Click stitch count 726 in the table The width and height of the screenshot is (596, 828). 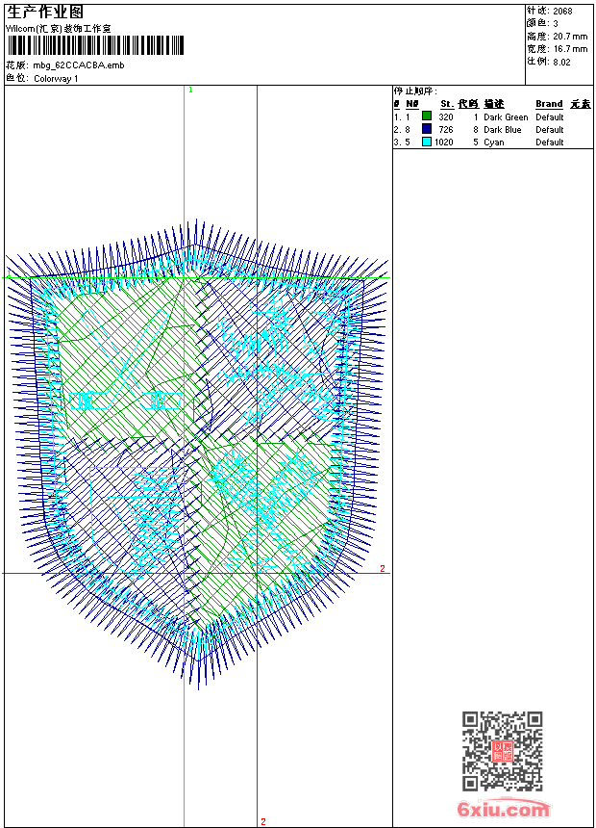pyautogui.click(x=446, y=130)
